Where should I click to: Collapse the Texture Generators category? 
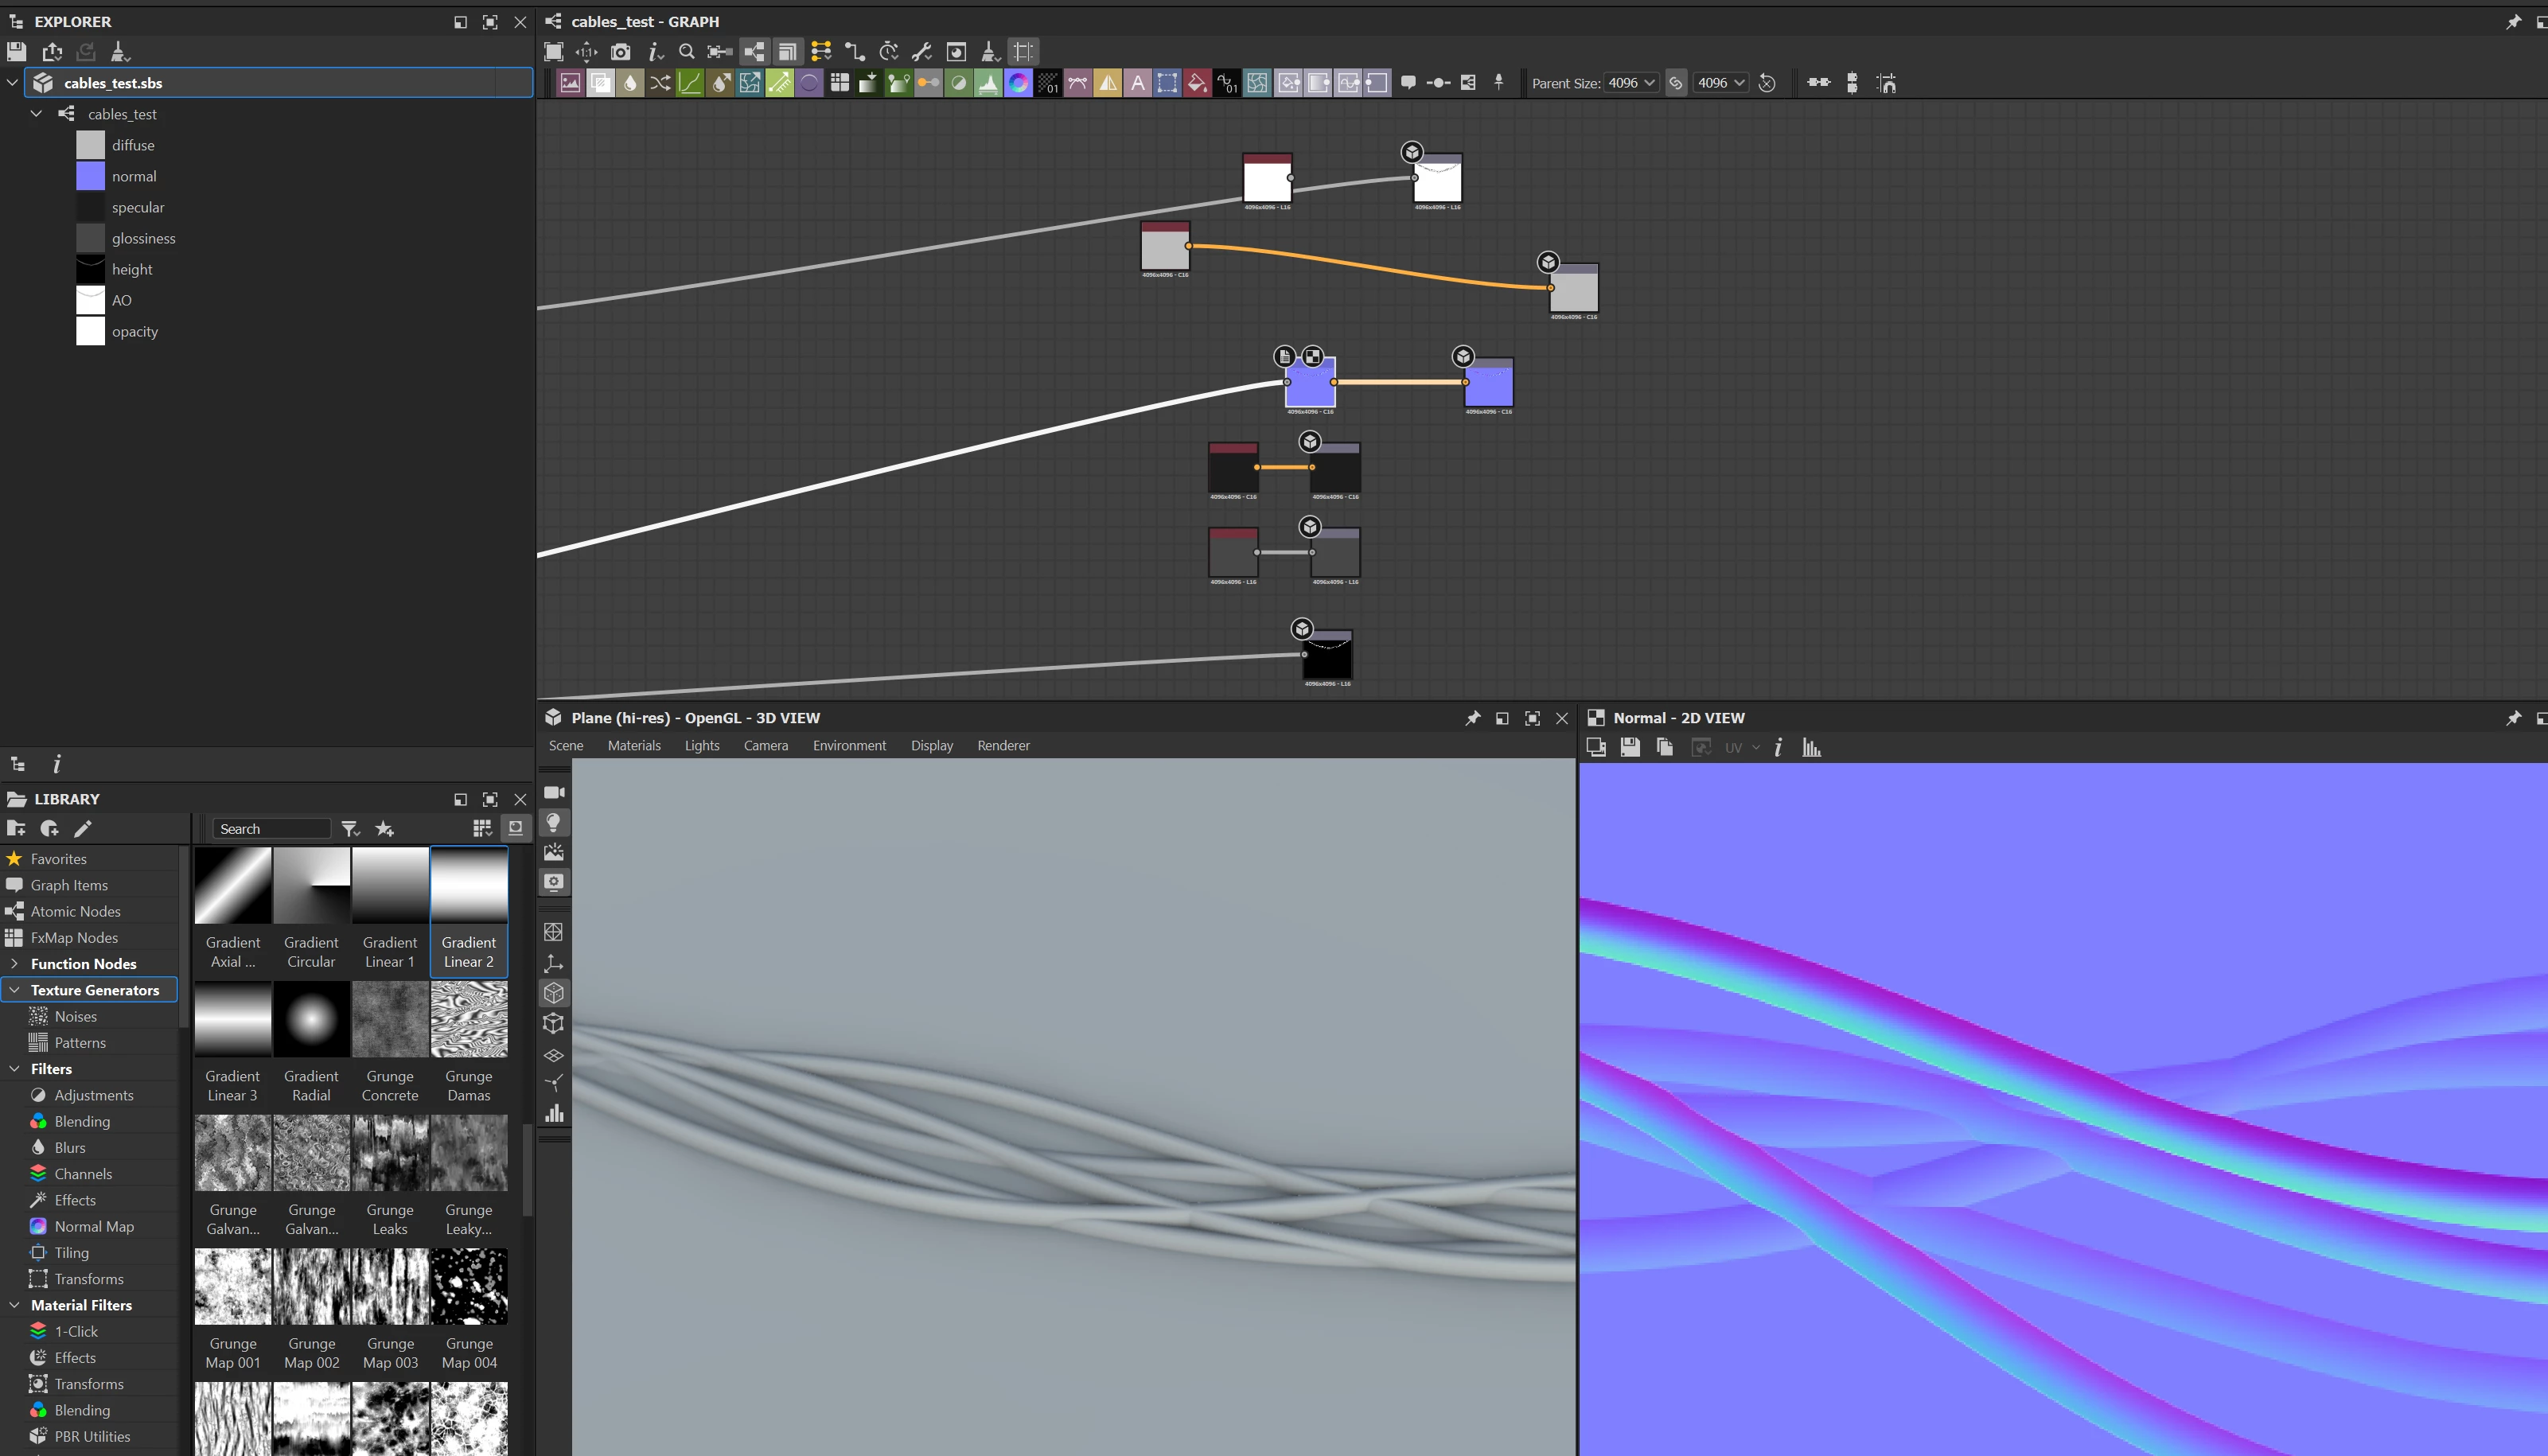[x=14, y=990]
